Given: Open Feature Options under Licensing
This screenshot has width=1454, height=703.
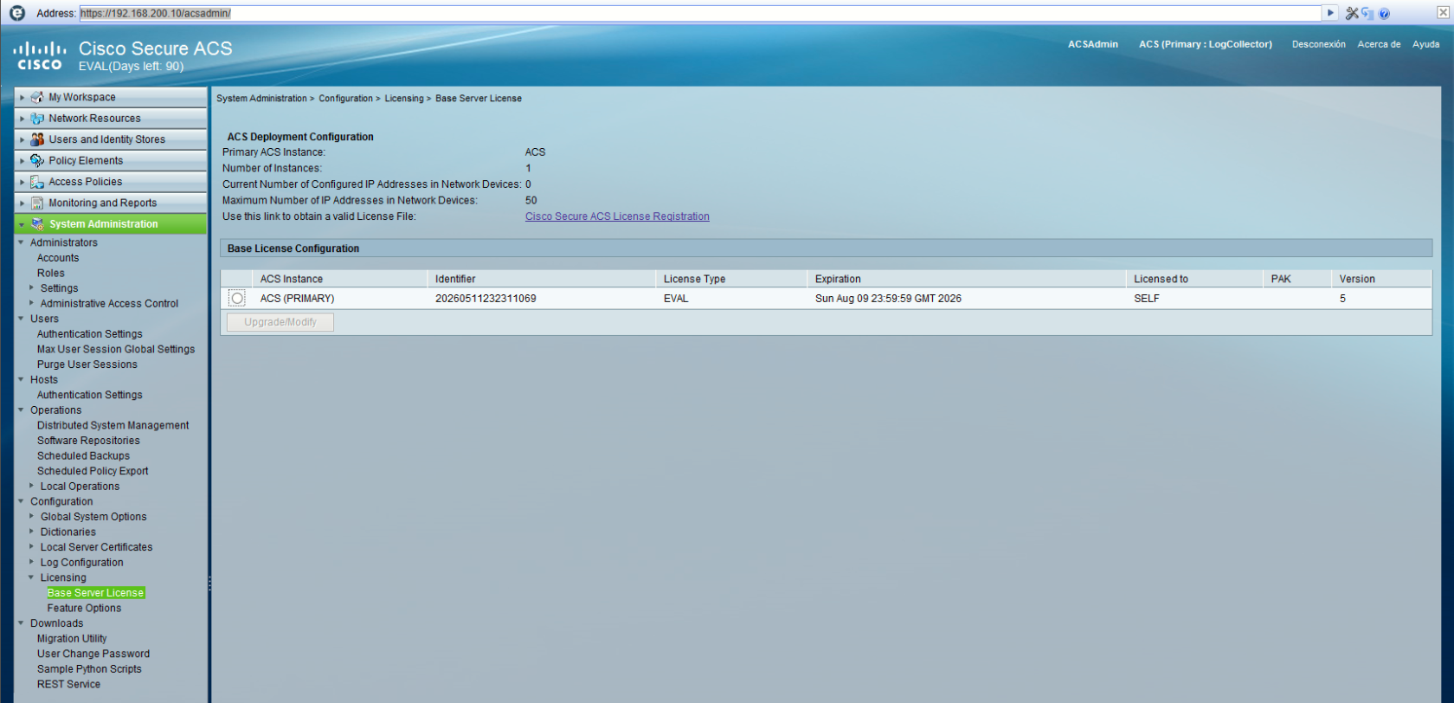Looking at the screenshot, I should pyautogui.click(x=84, y=608).
